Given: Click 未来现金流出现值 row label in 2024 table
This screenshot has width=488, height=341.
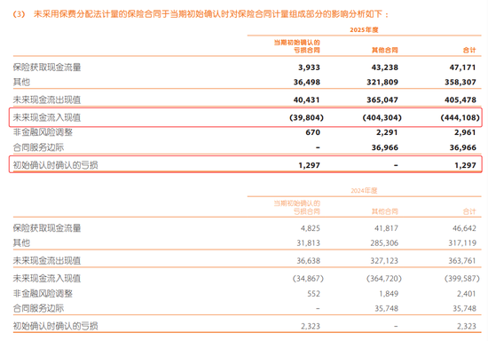Looking at the screenshot, I should [47, 261].
